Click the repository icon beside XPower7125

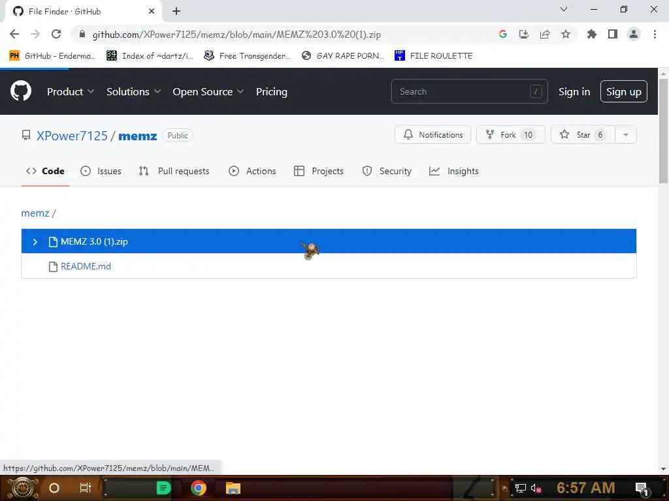tap(26, 136)
